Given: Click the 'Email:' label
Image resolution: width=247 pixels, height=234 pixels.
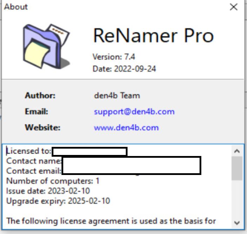Looking at the screenshot, I should (37, 112).
